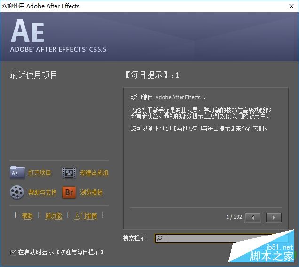
Task: Open the 帮助 link
Action: point(27,216)
